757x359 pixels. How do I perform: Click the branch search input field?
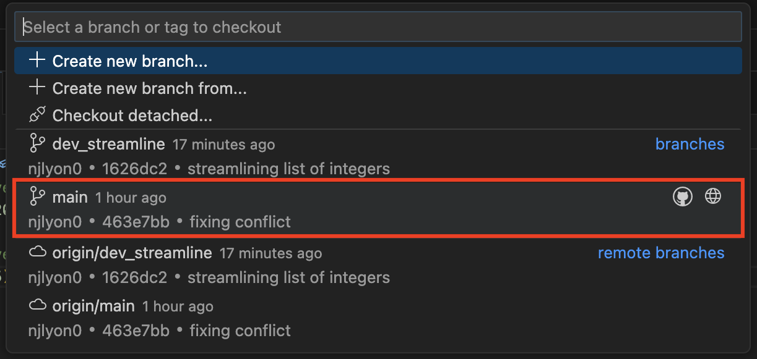[x=378, y=27]
